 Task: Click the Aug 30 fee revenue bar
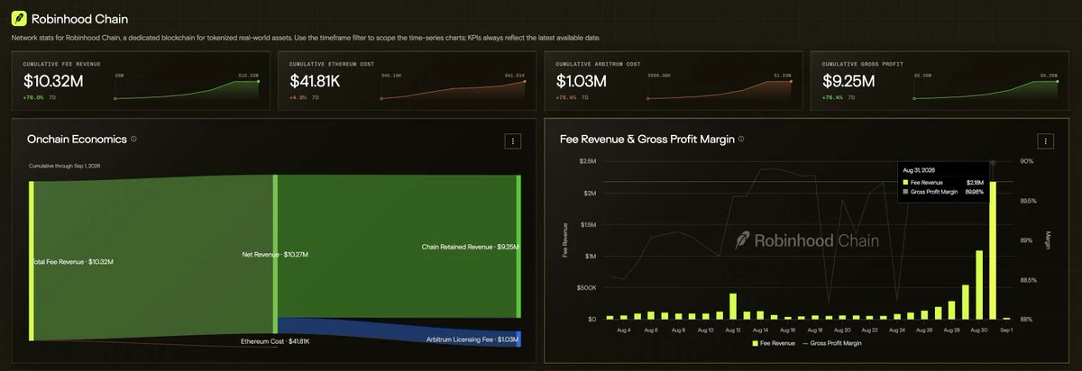(979, 285)
